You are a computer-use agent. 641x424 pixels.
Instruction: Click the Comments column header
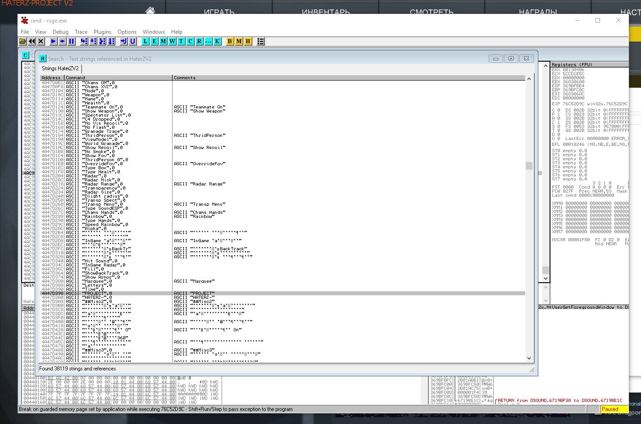click(185, 78)
